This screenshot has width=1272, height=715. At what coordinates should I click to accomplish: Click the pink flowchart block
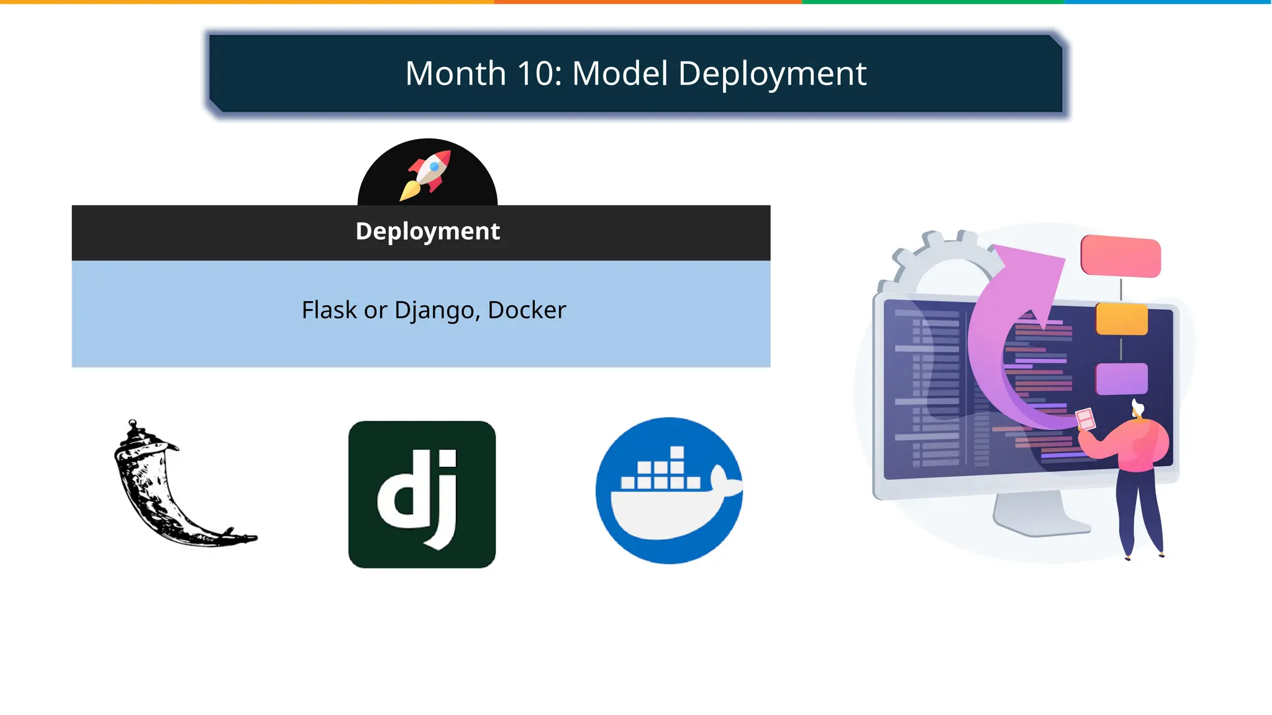pos(1120,256)
